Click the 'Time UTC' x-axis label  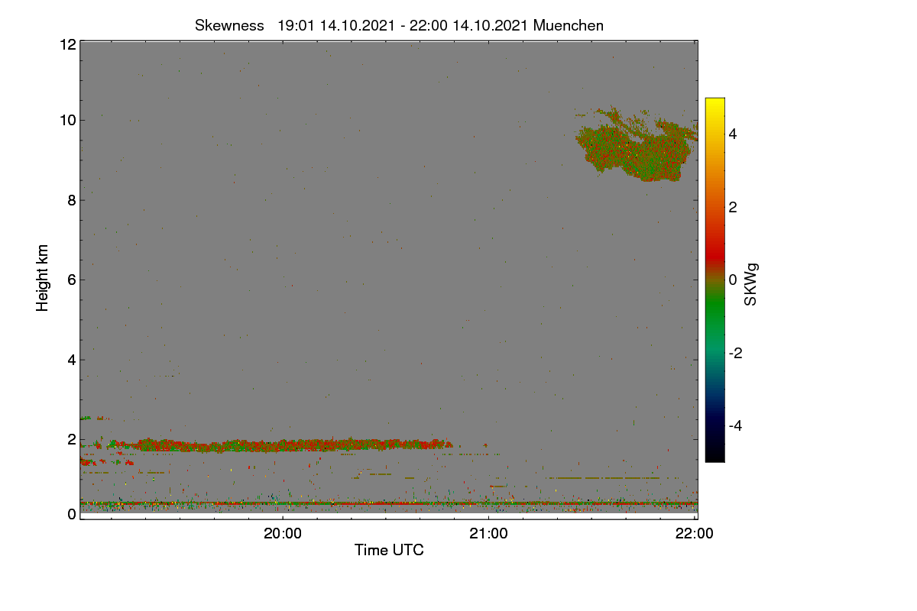pyautogui.click(x=389, y=550)
